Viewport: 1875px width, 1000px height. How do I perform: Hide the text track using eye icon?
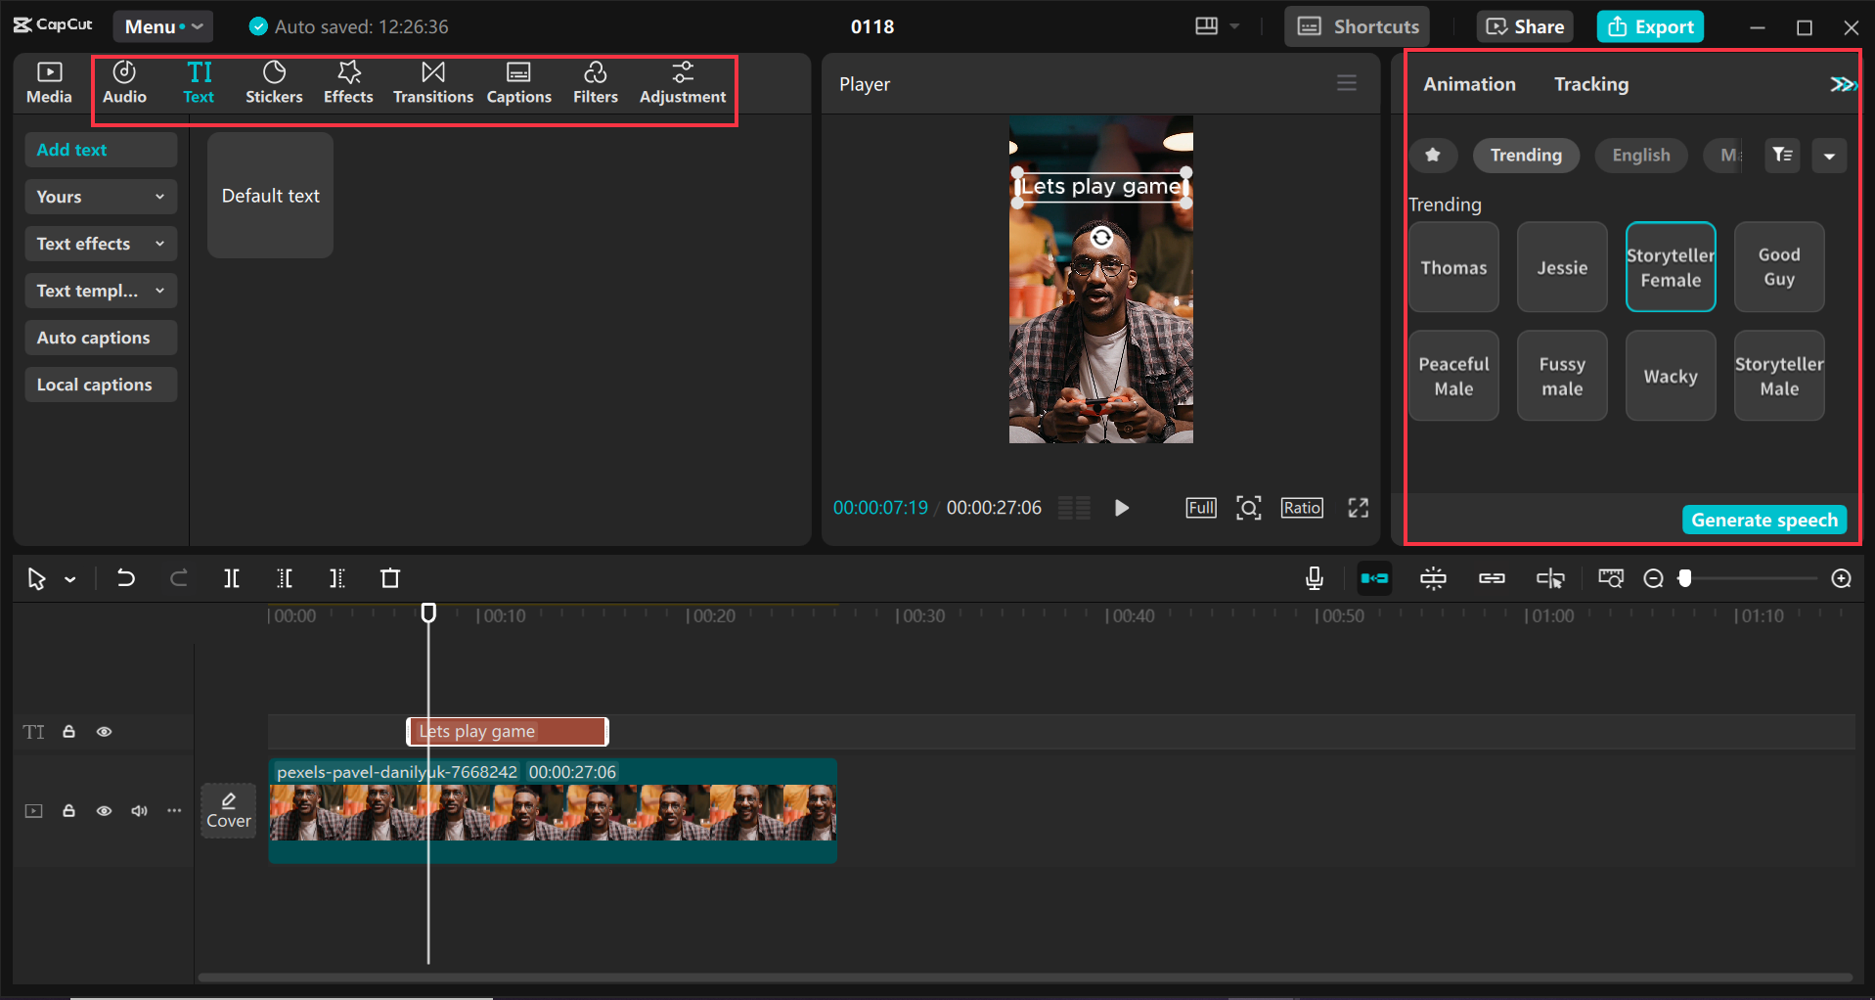click(x=104, y=732)
